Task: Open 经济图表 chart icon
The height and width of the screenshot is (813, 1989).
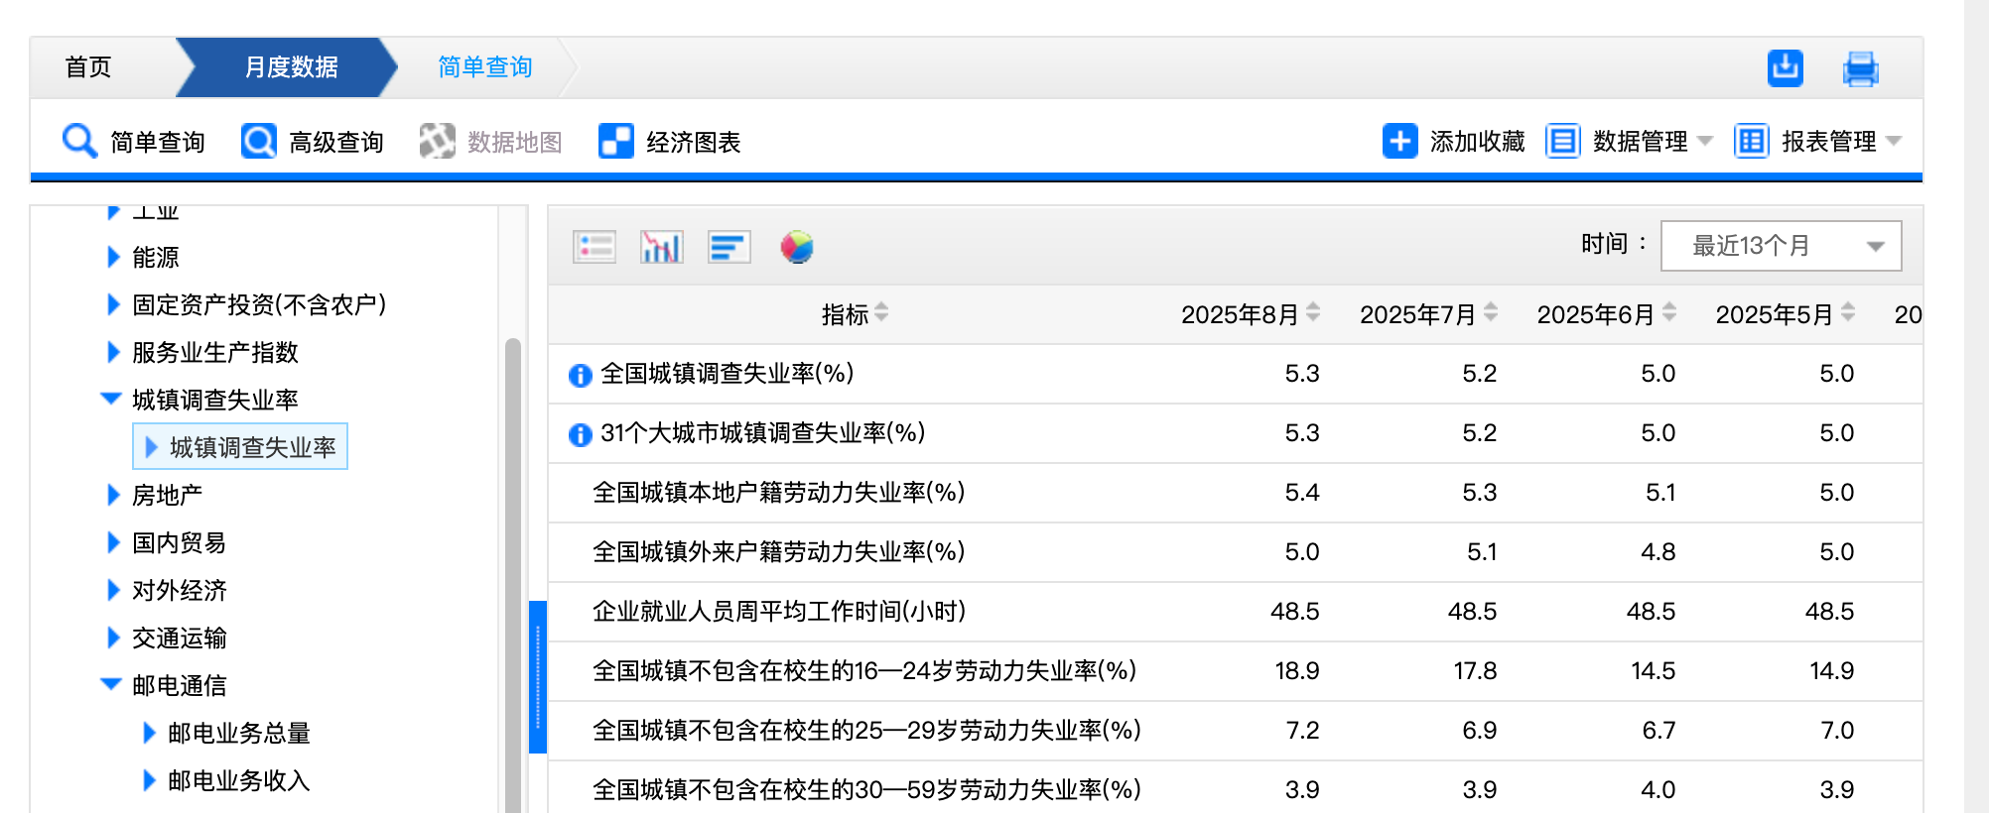Action: point(615,141)
